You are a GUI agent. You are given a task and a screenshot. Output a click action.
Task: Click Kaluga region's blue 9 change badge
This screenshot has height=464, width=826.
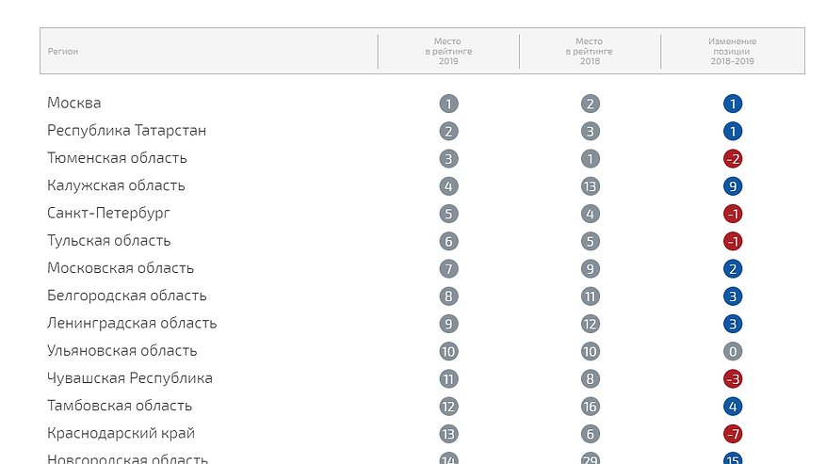pos(733,186)
